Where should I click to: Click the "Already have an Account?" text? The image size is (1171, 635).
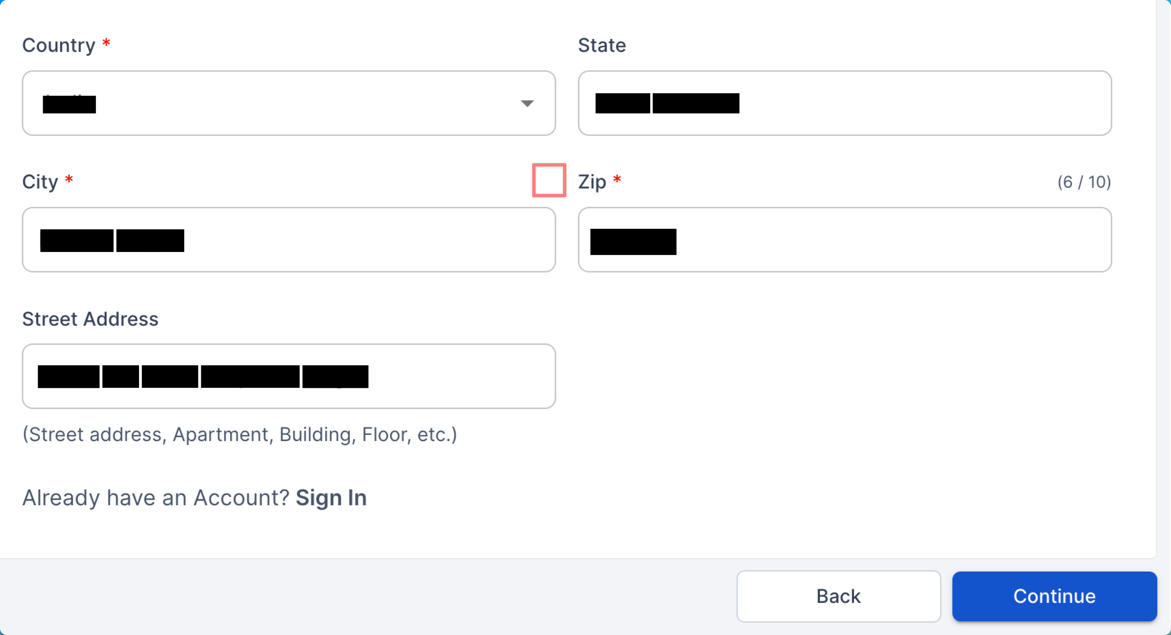click(x=156, y=498)
